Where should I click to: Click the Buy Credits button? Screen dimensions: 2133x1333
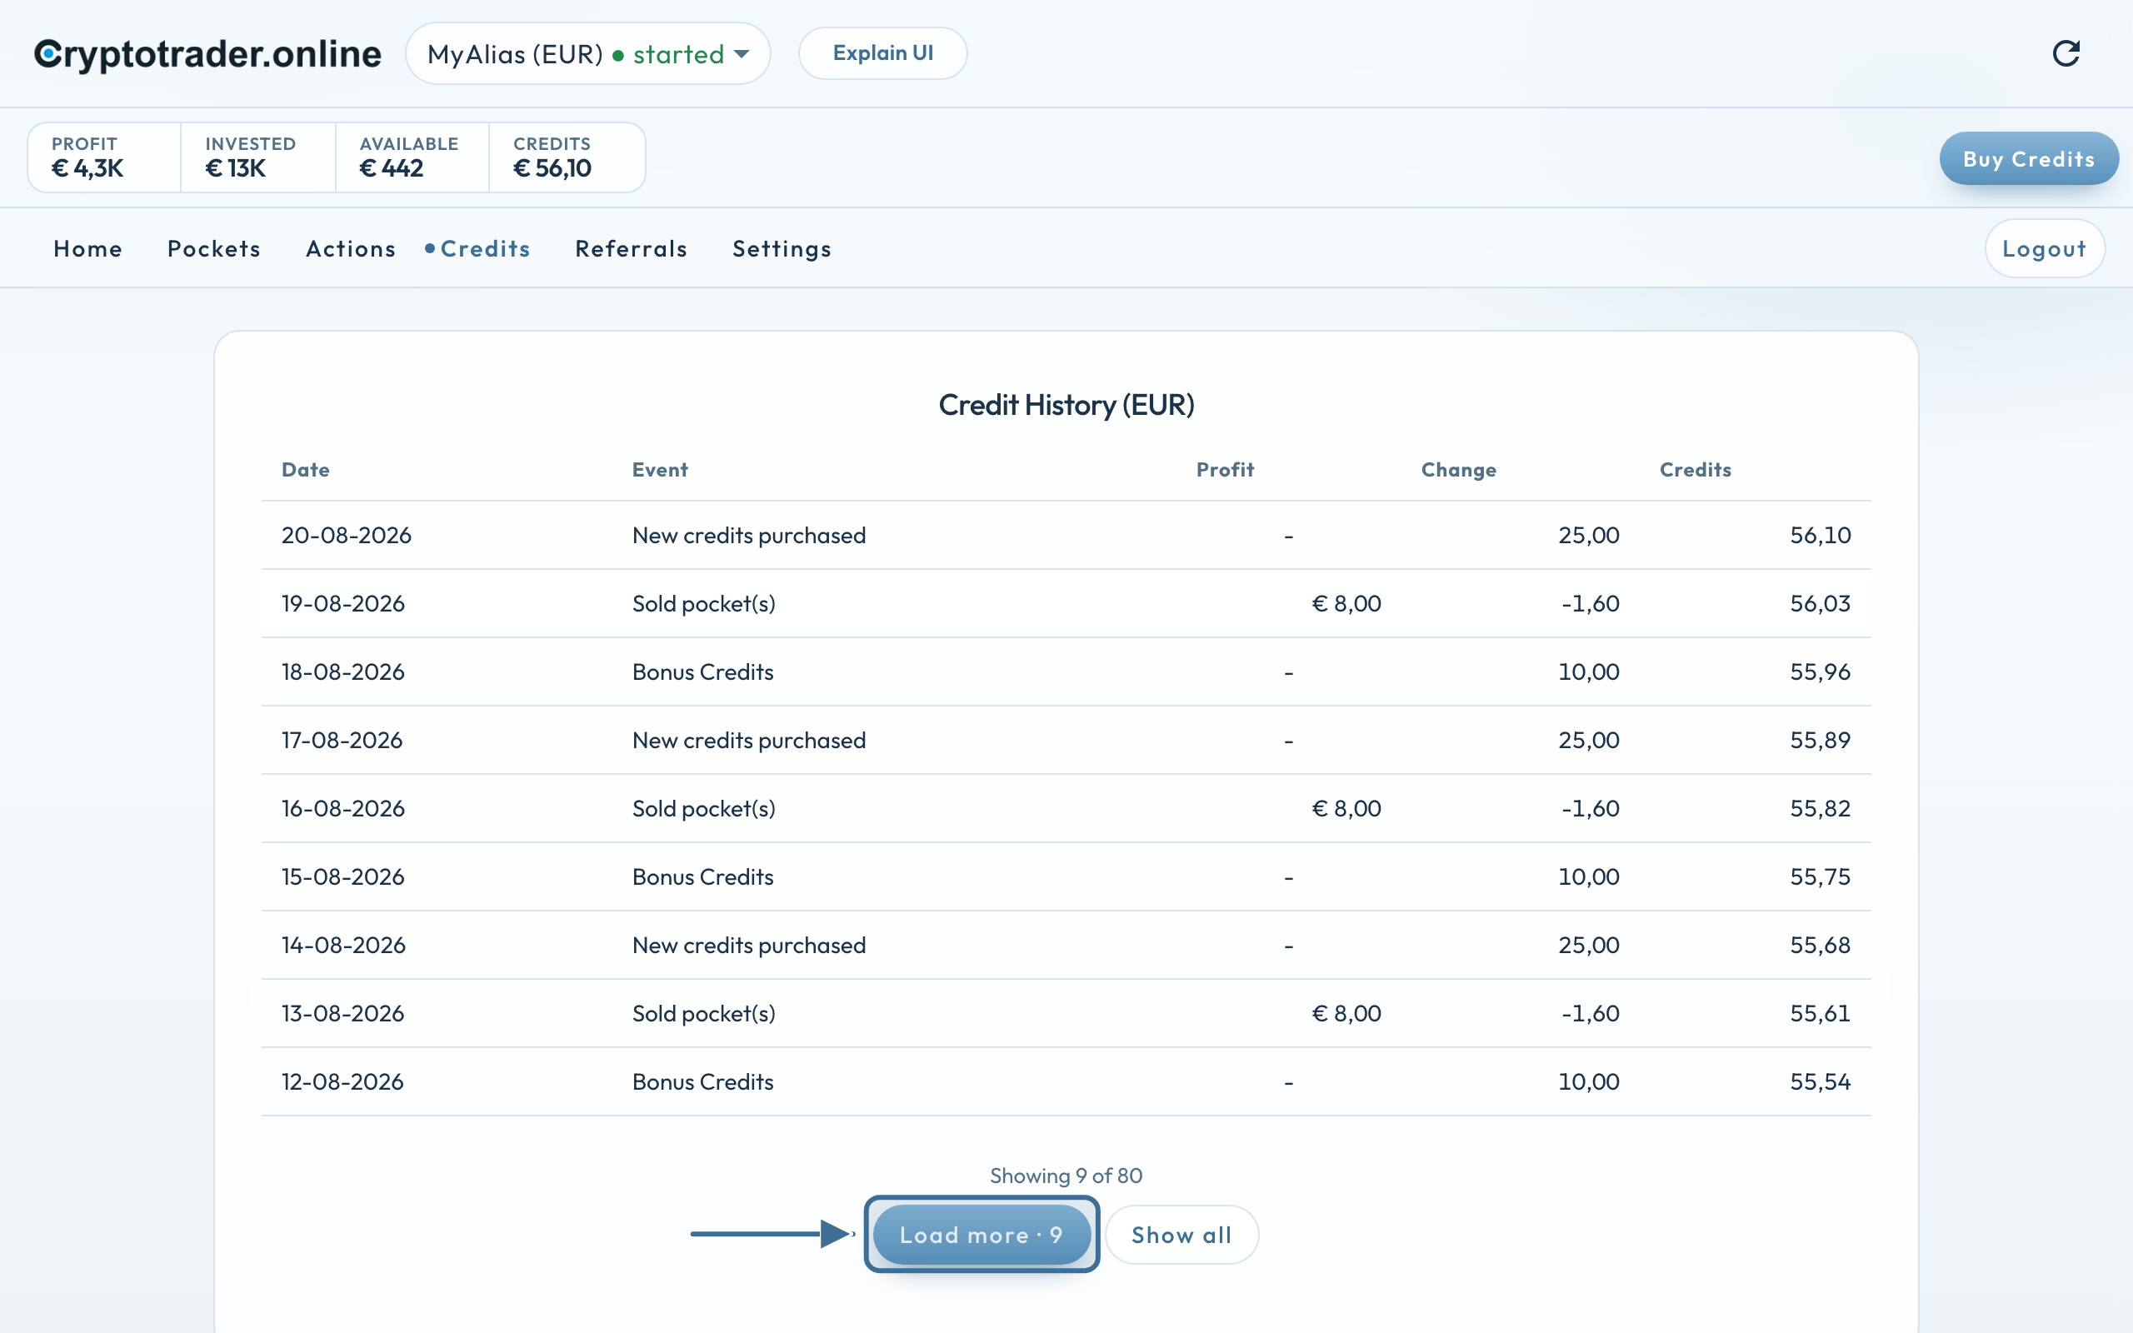point(2028,158)
